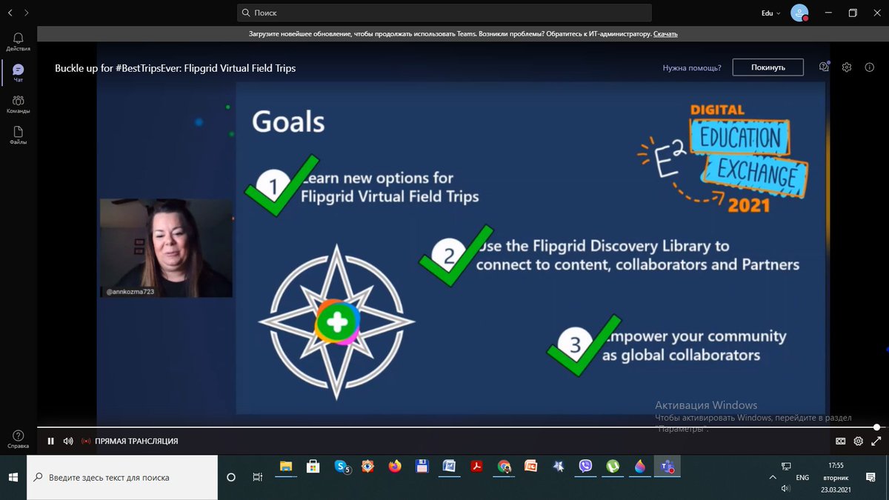Image resolution: width=889 pixels, height=500 pixels.
Task: Open the Windows notification center
Action: (870, 478)
